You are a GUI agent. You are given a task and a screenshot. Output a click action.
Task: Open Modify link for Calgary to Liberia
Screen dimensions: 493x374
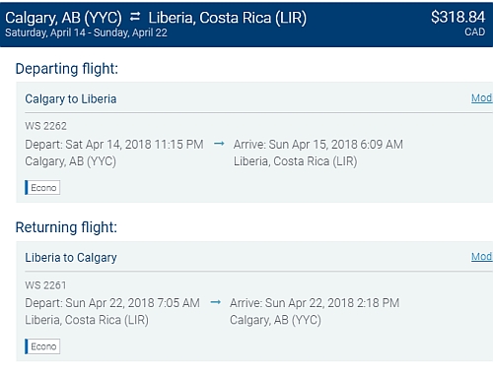click(x=482, y=97)
